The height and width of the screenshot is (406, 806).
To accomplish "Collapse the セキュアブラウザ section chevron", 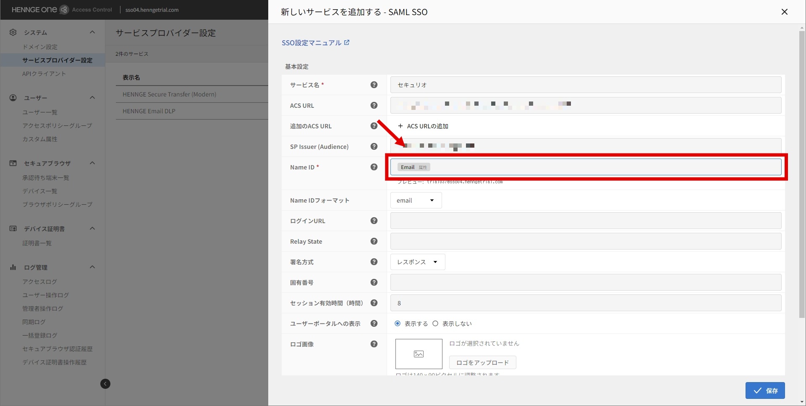I will tap(92, 163).
